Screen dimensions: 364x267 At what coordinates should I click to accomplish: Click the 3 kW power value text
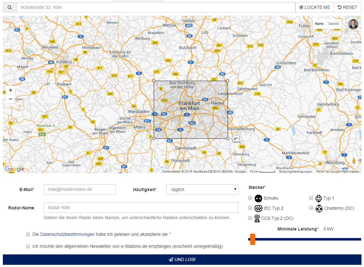click(328, 229)
